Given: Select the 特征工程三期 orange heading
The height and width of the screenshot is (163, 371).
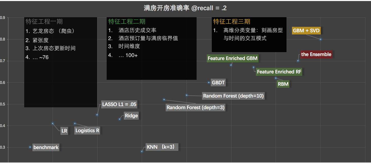Looking at the screenshot, I should click(232, 22).
